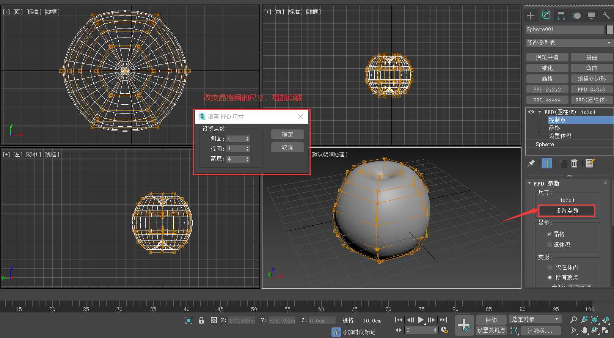Select the Zoom magnifier viewport tool
614x338 pixels.
(573, 320)
